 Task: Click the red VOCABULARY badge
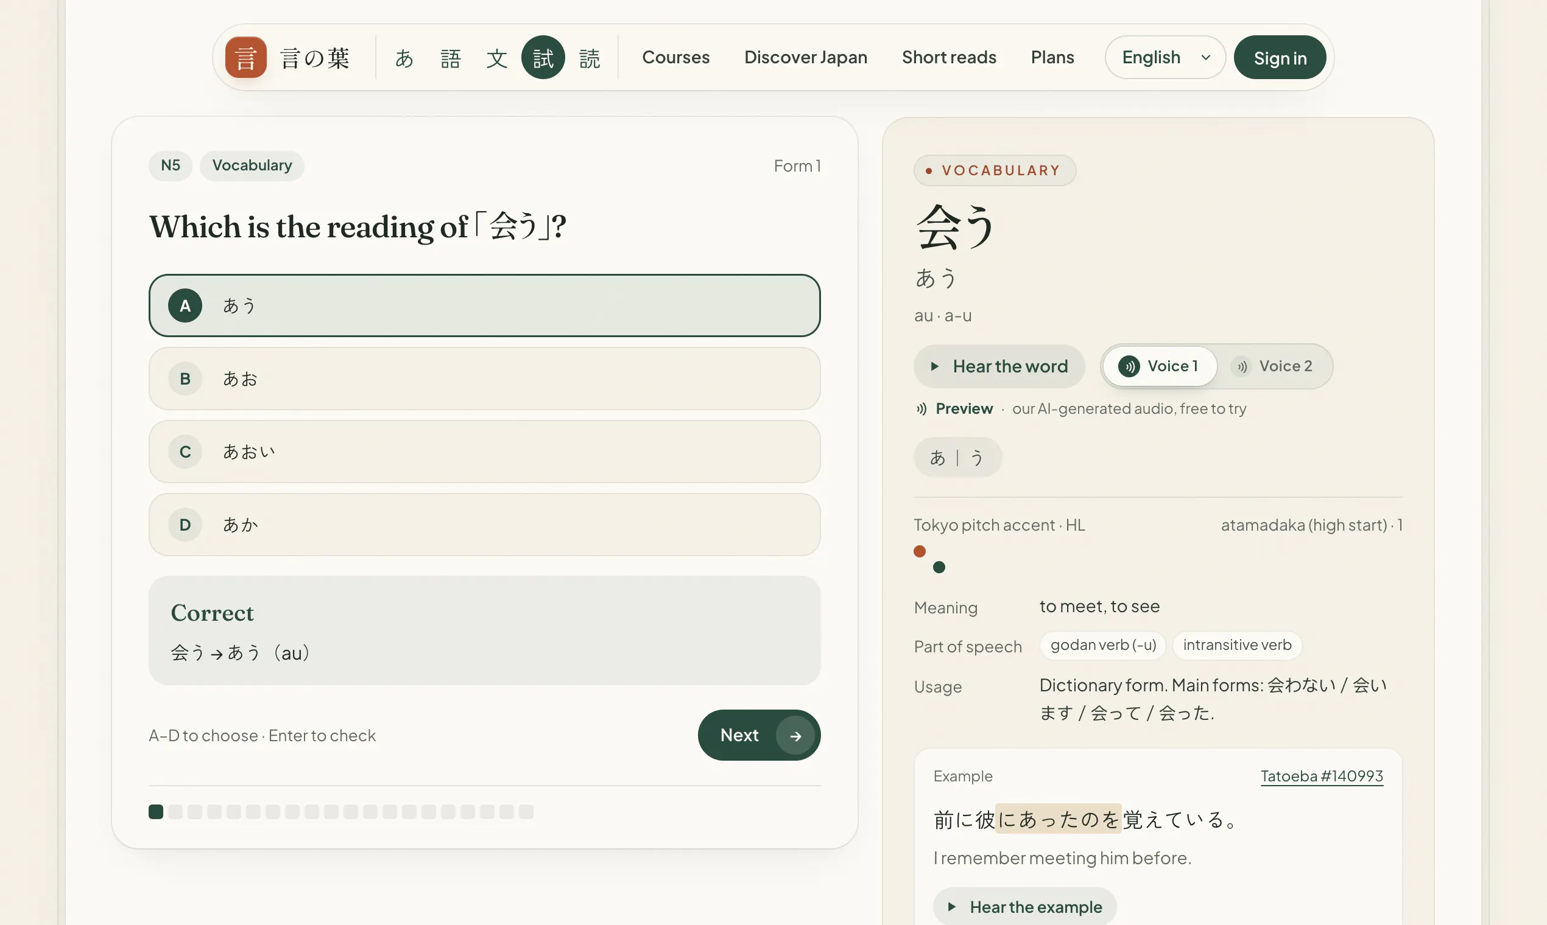click(995, 171)
